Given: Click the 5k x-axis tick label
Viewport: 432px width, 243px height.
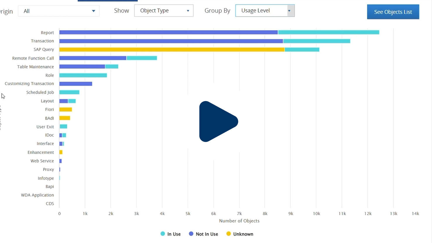Looking at the screenshot, I should (x=188, y=213).
